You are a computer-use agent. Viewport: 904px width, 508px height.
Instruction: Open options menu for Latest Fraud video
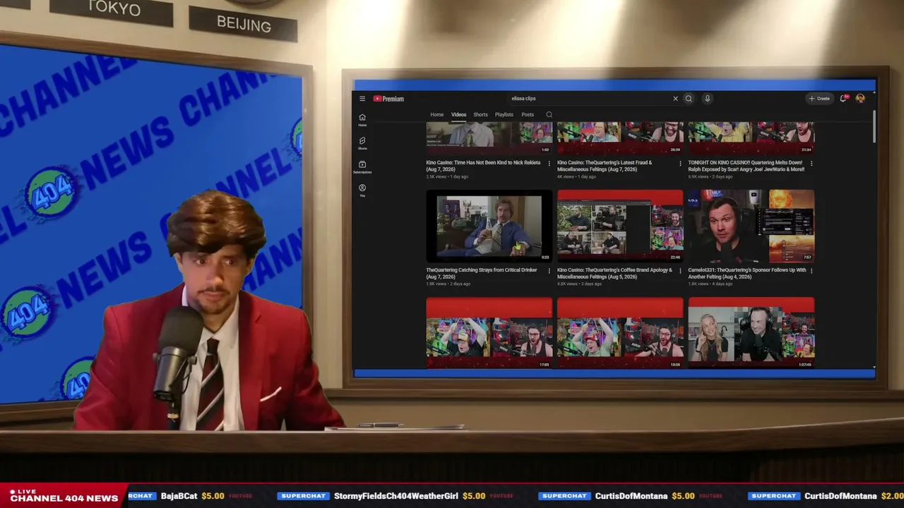681,163
